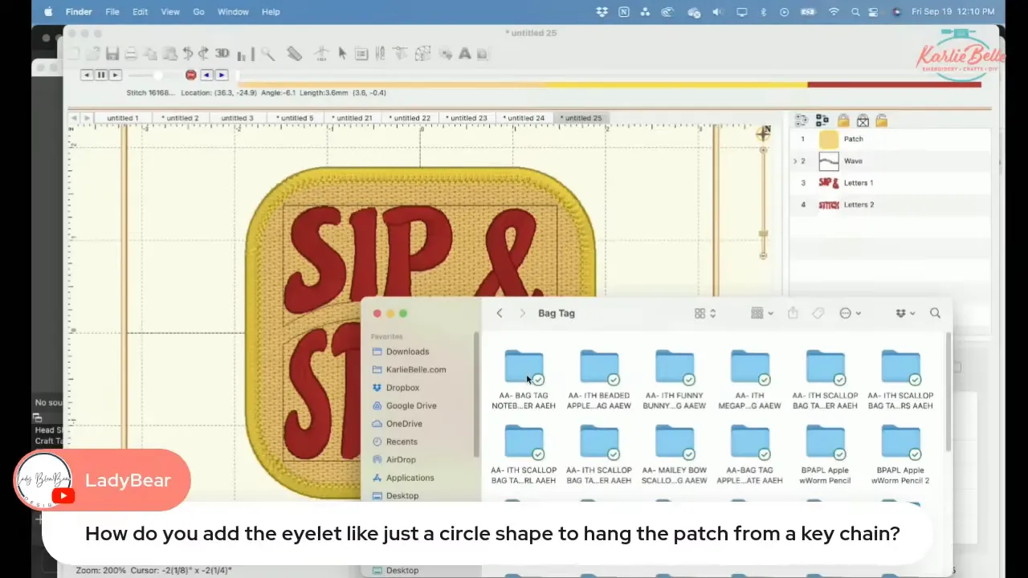1028x578 pixels.
Task: Switch to the untitled 3 tab
Action: click(x=238, y=118)
